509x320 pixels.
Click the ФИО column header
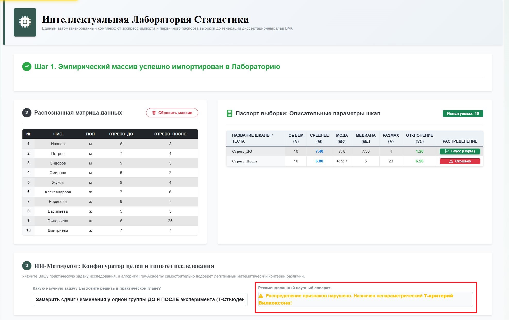tap(58, 134)
